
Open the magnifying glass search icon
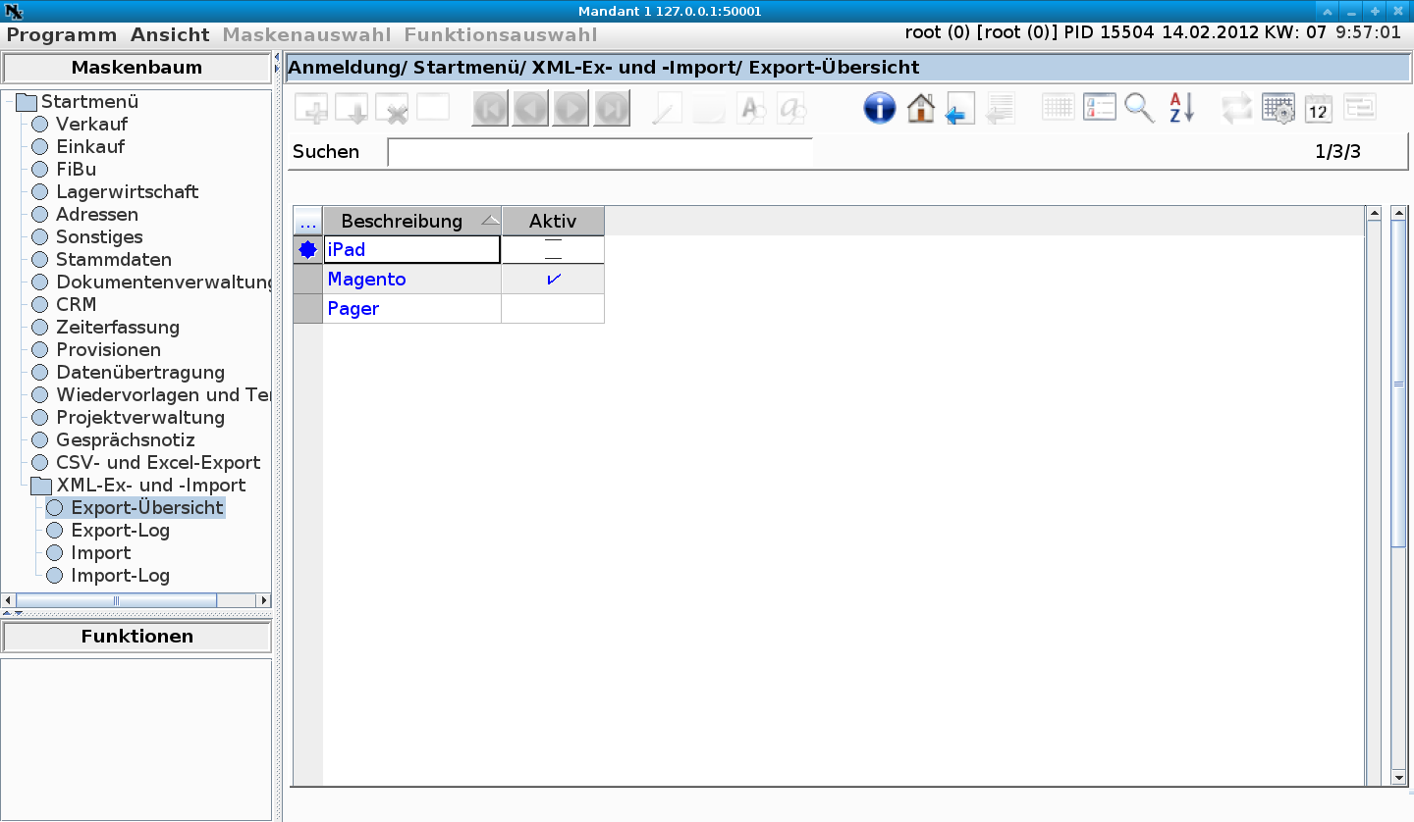pos(1139,108)
